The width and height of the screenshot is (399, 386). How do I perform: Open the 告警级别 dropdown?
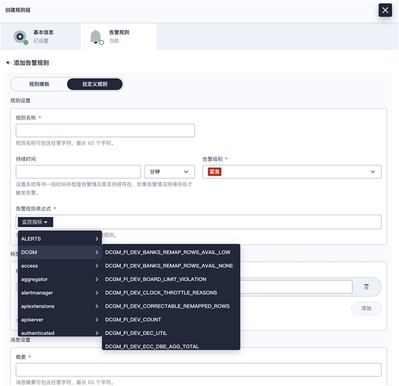(292, 172)
